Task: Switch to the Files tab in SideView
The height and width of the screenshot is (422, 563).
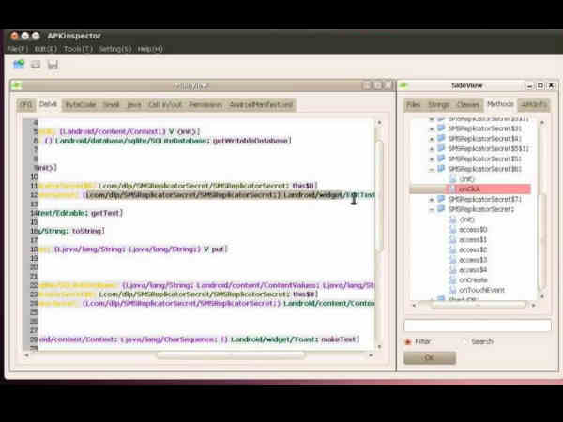Action: tap(413, 105)
